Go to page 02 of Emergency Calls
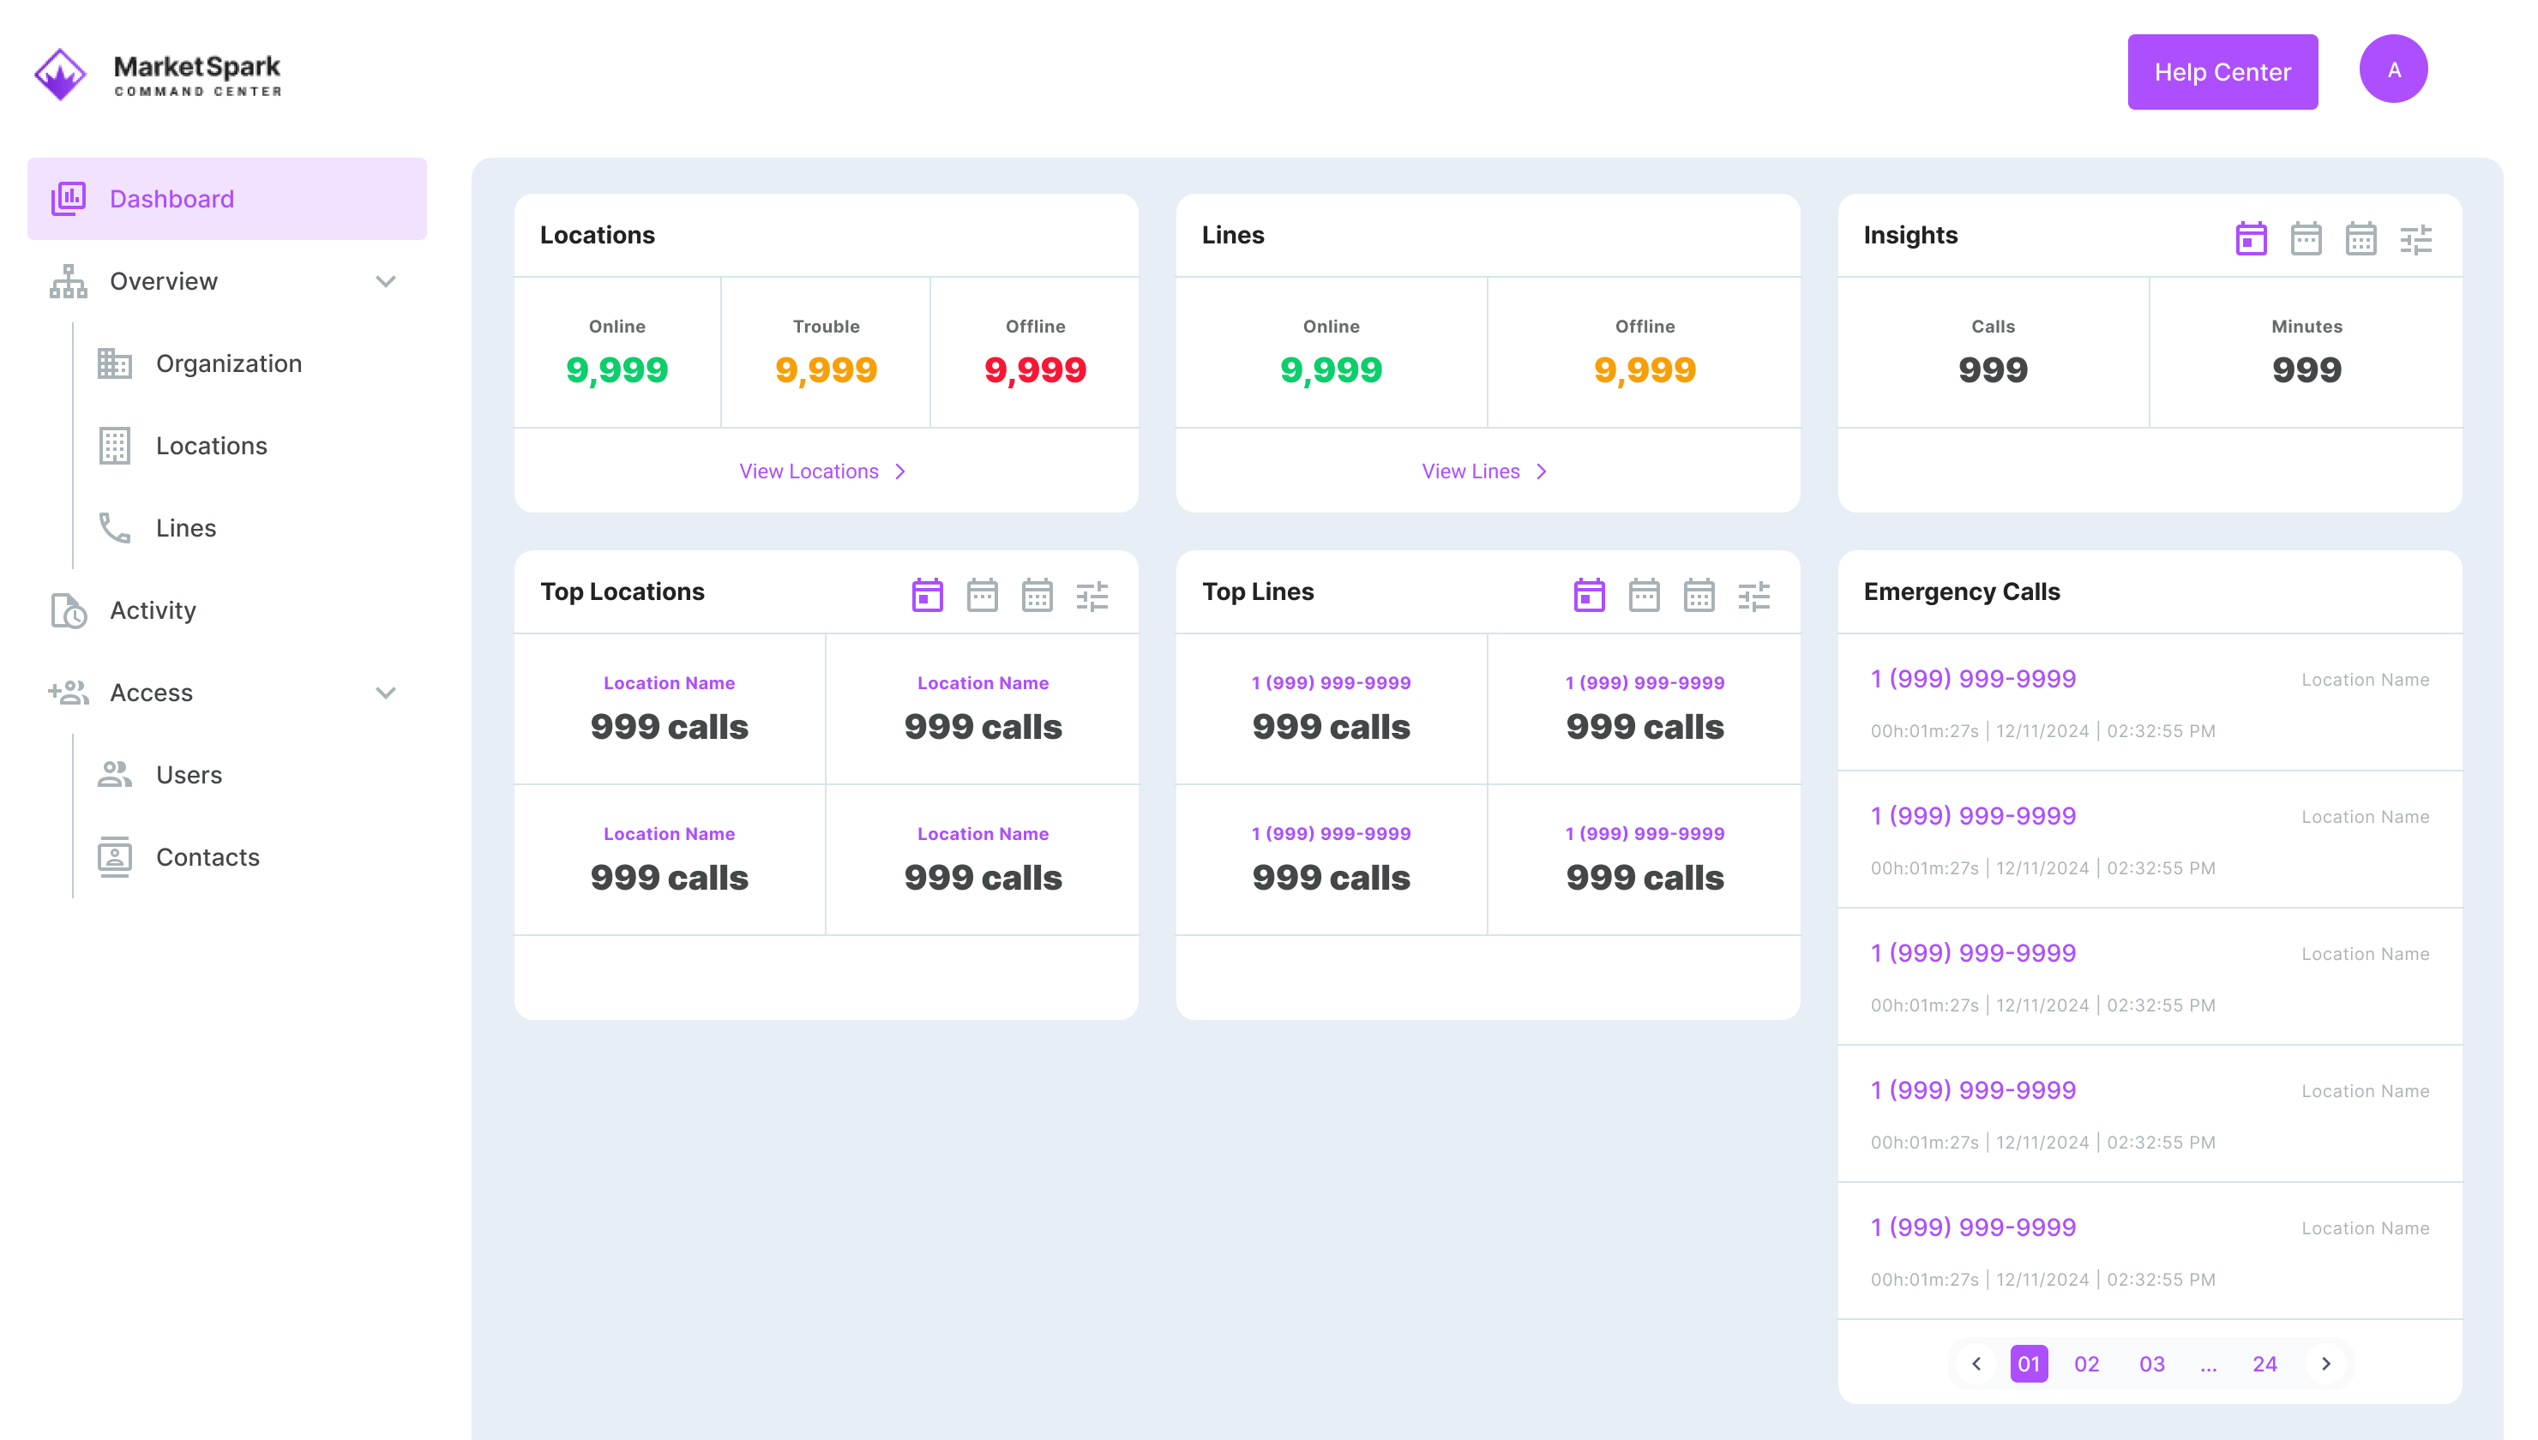This screenshot has height=1440, width=2538. pos(2087,1364)
